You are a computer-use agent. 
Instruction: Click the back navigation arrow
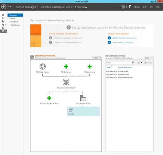[x=4, y=7]
